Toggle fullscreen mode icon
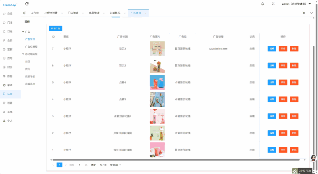Image resolution: width=318 pixels, height=174 pixels. click(x=273, y=4)
